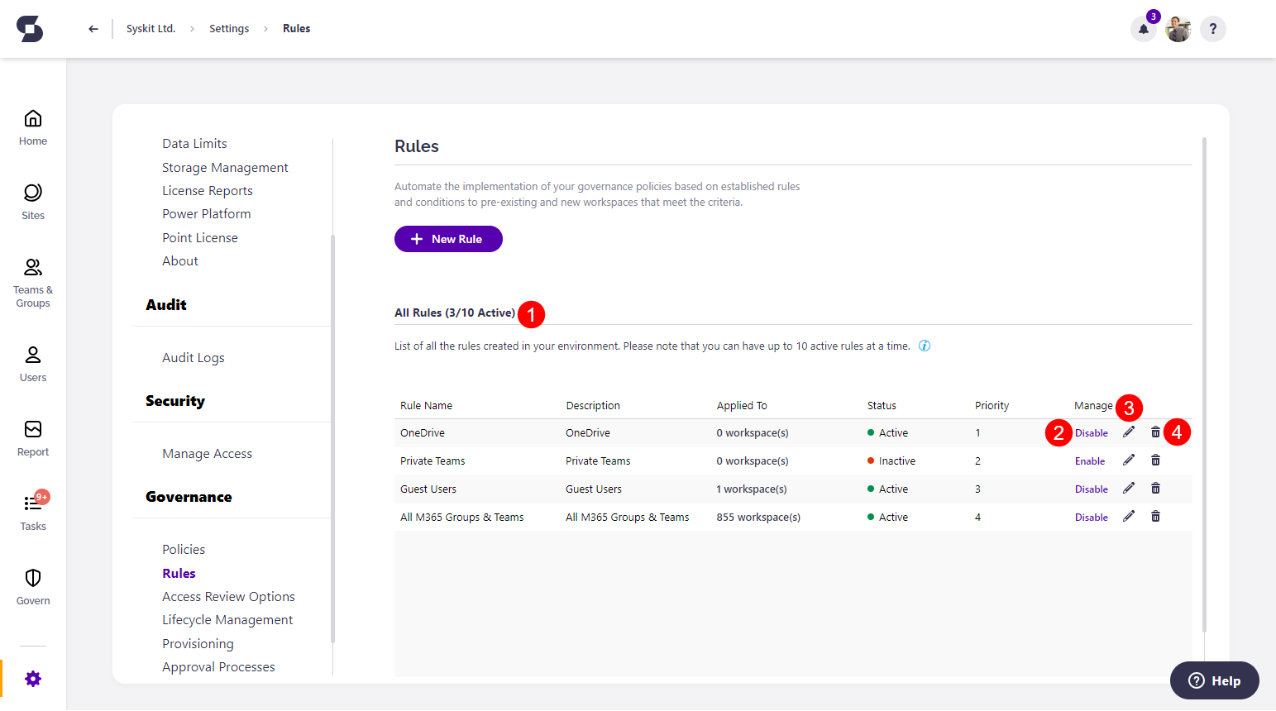
Task: Create a rule with the New Rule button
Action: coord(448,239)
